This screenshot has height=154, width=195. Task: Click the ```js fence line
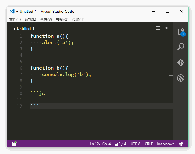click(x=38, y=93)
